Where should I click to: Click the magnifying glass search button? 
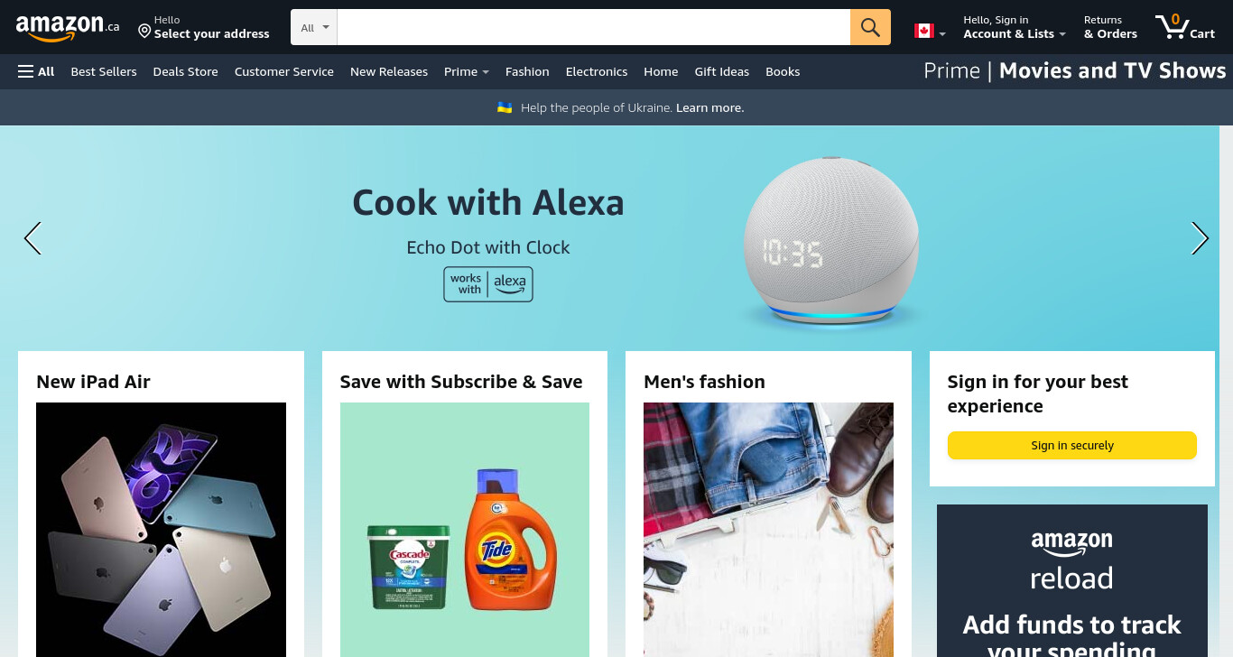870,27
